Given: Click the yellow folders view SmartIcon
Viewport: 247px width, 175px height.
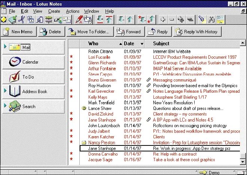Looking at the screenshot, I should (220, 20).
